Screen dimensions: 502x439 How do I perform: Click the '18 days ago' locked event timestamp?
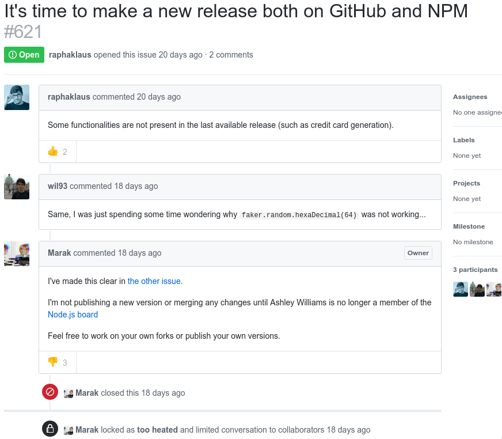349,430
